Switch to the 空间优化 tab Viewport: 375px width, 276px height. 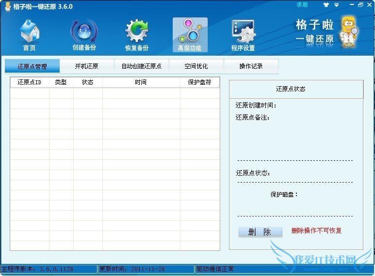coord(196,66)
